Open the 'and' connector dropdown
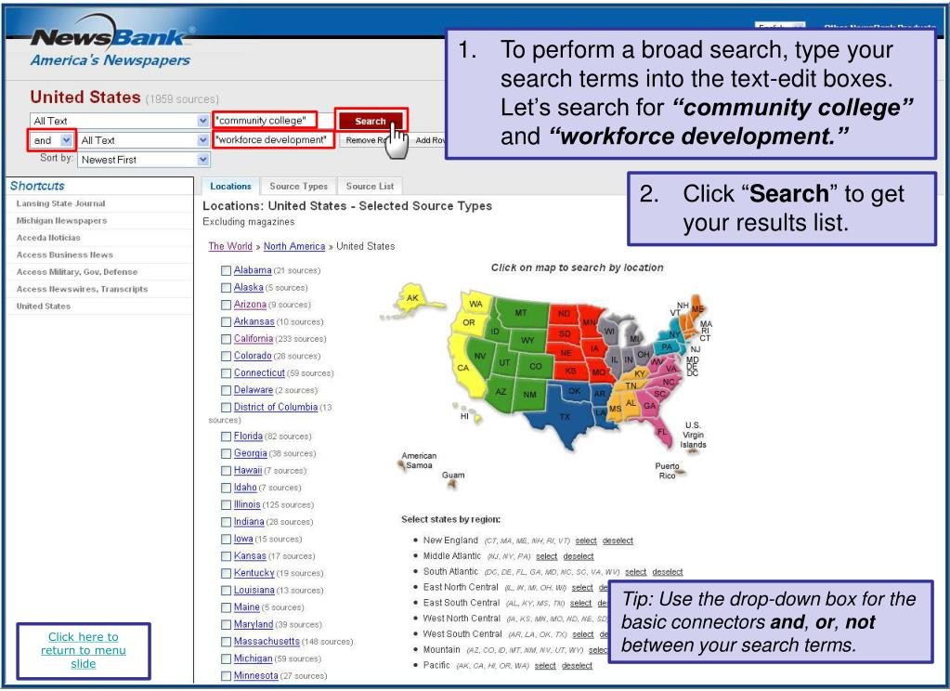The height and width of the screenshot is (691, 950). tap(52, 140)
